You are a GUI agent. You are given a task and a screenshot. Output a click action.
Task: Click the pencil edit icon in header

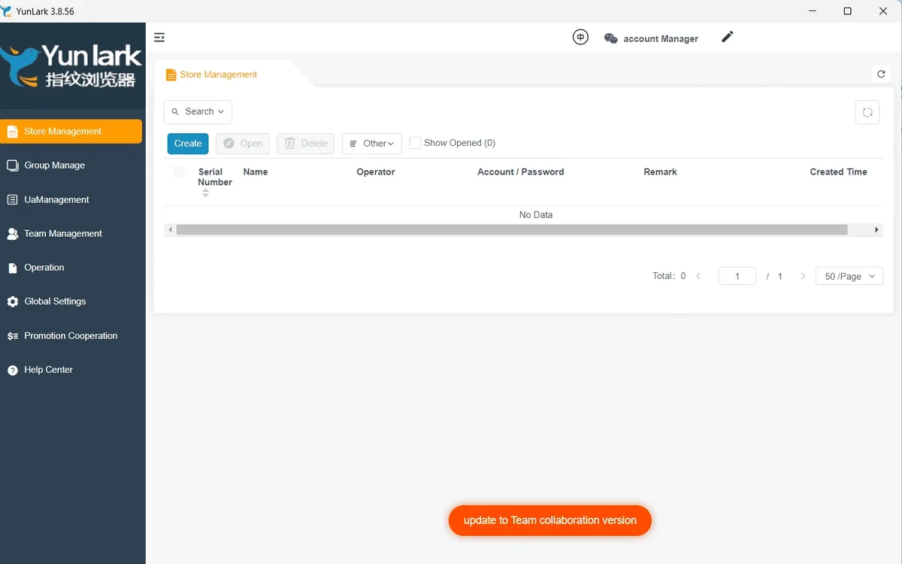727,37
